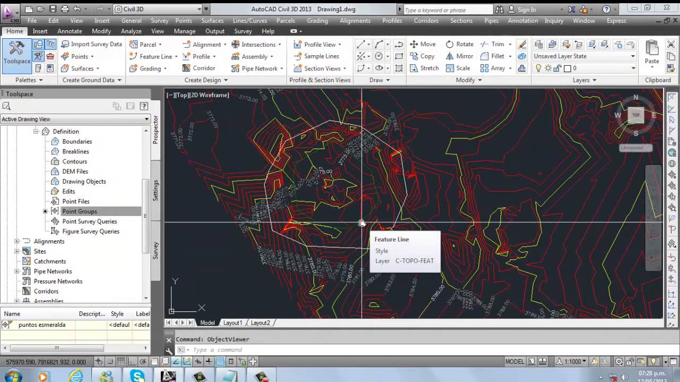Click the Sample Lines button
The width and height of the screenshot is (680, 382).
(317, 56)
